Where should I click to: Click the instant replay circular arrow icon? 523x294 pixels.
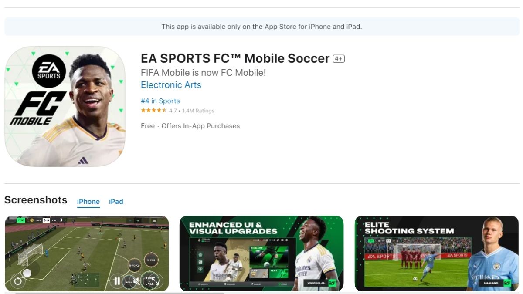[x=18, y=281]
